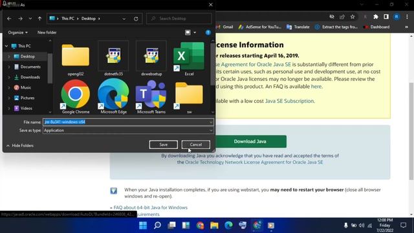Open File Explorer from taskbar

214,225
